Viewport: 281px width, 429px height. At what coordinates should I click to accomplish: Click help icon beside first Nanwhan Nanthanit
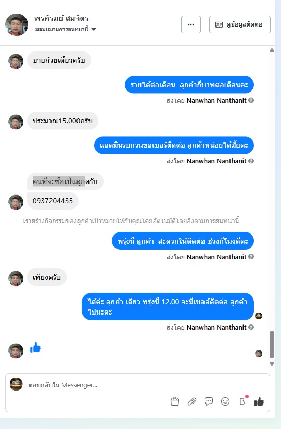(251, 100)
